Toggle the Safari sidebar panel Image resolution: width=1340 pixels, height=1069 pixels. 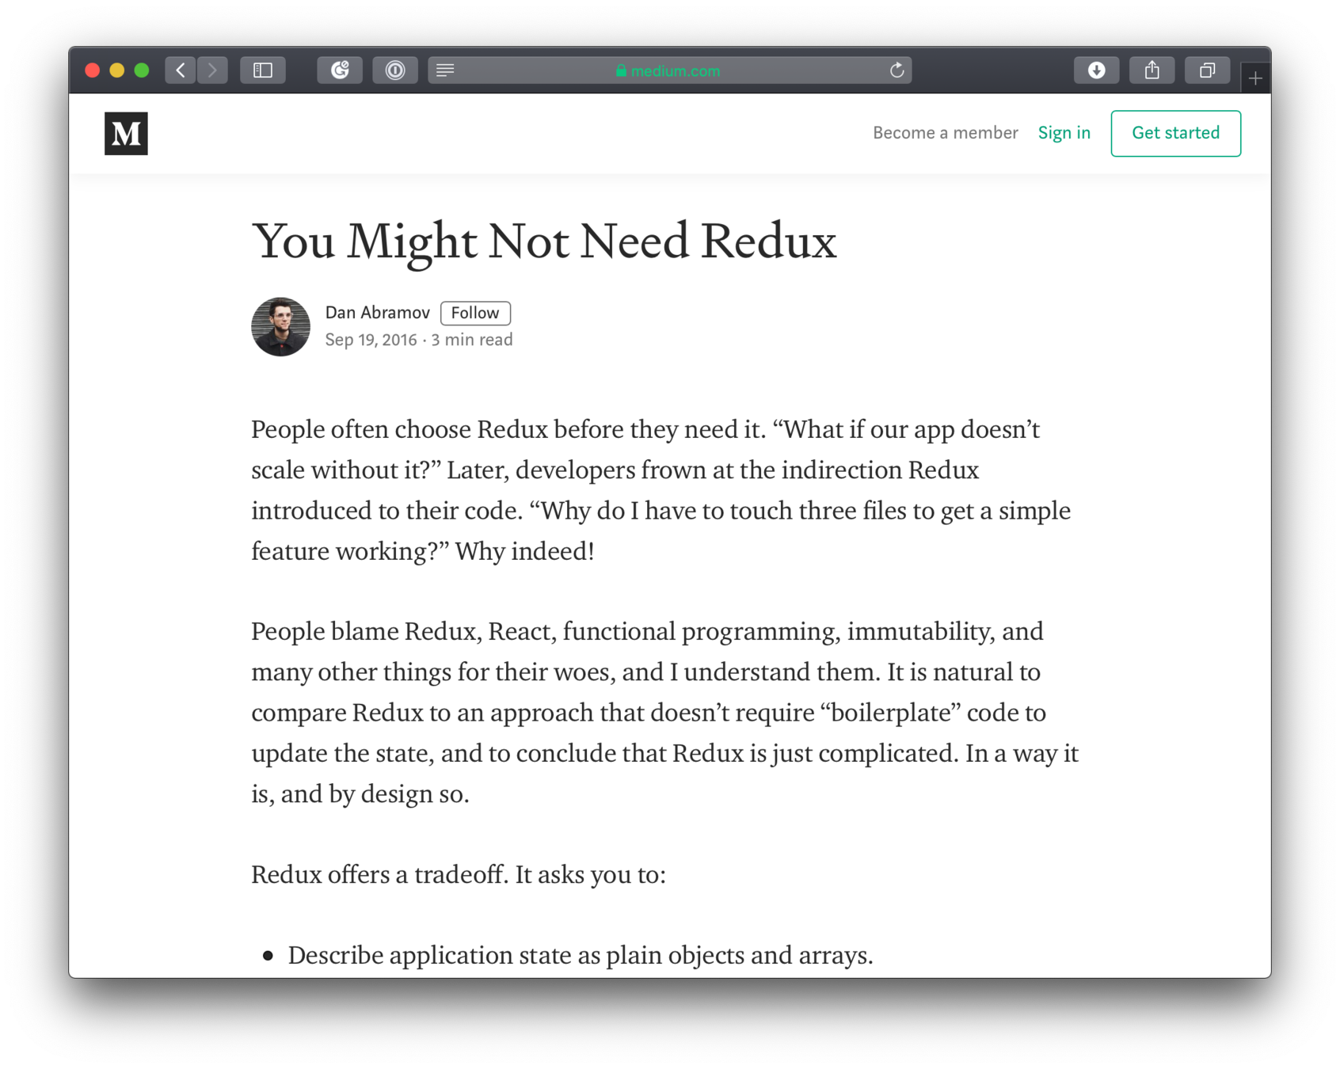pos(263,70)
